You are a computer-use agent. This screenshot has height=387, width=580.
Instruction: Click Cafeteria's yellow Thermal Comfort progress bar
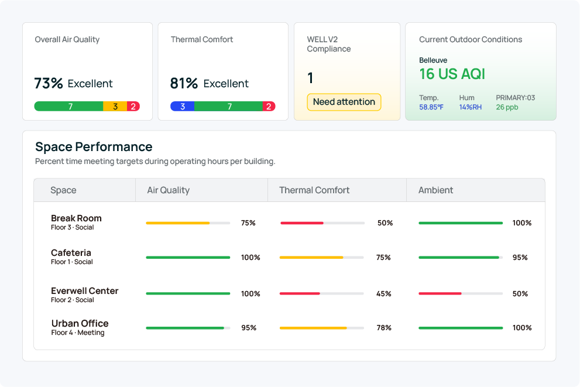coord(311,258)
